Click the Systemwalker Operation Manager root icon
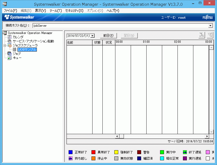 coord(4,33)
